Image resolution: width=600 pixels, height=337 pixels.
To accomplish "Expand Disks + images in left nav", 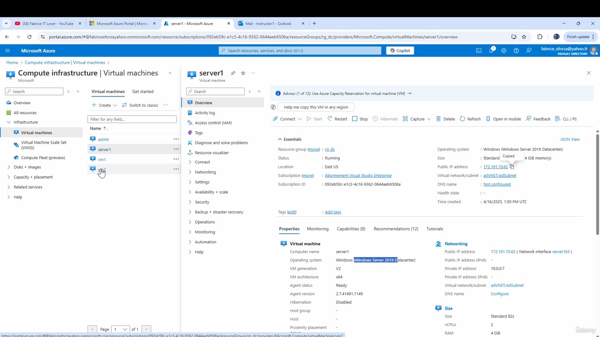I will pos(27,167).
